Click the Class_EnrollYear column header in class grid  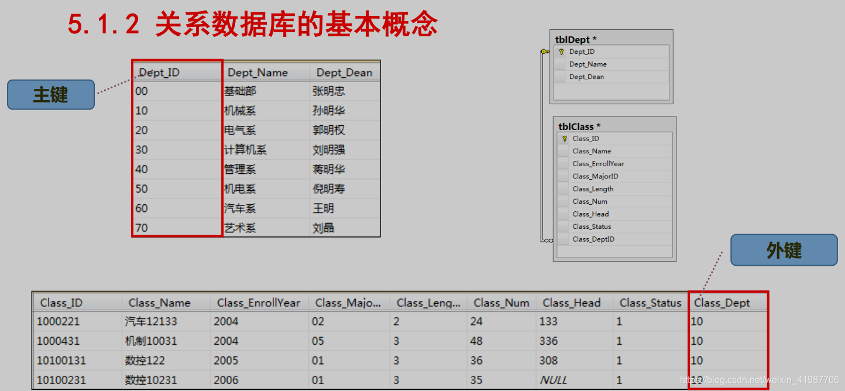[x=260, y=303]
